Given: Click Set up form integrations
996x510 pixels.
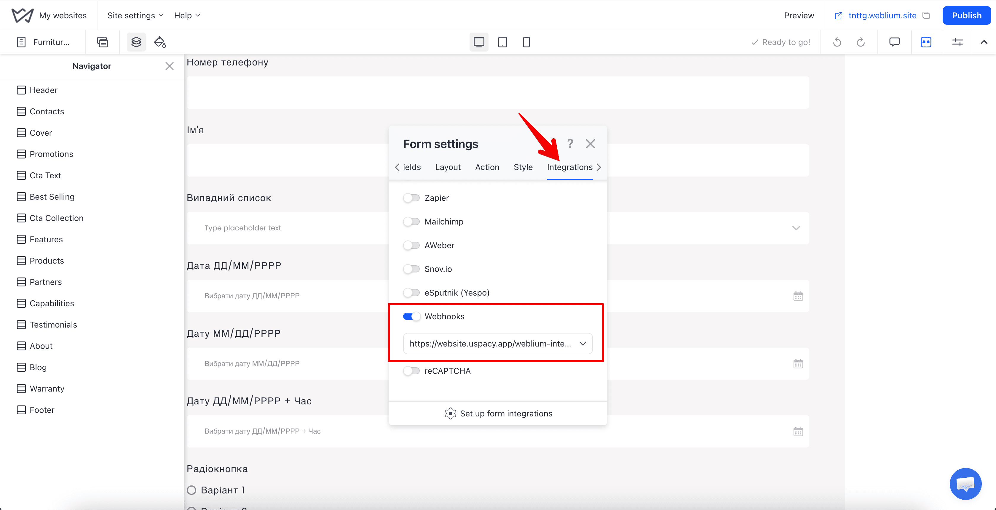Looking at the screenshot, I should coord(498,413).
